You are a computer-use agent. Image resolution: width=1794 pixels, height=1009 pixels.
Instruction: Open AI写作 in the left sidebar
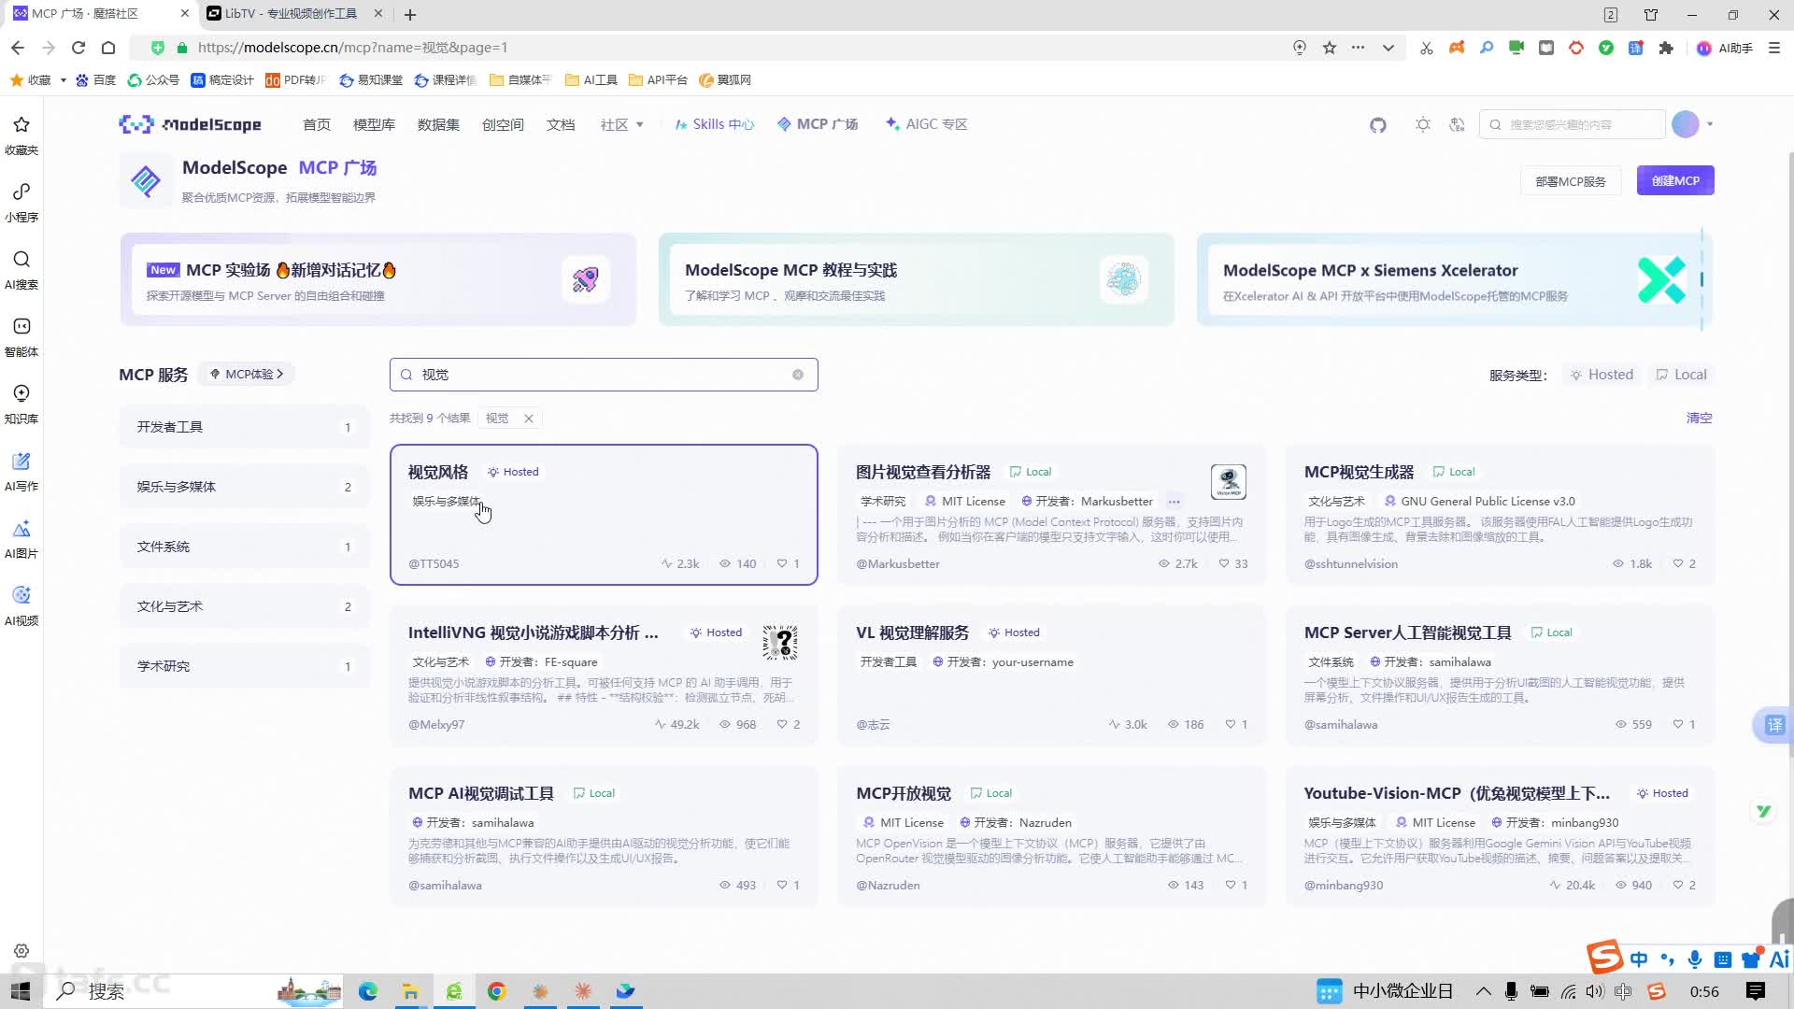21,472
